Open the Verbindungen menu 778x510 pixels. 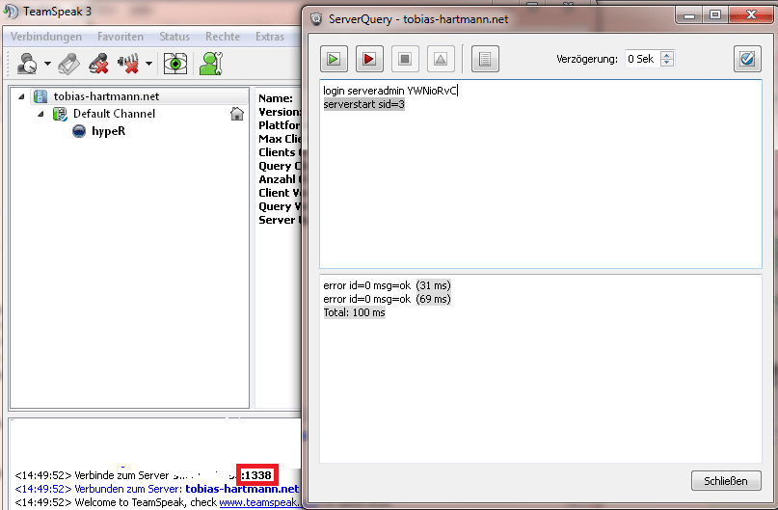click(46, 37)
